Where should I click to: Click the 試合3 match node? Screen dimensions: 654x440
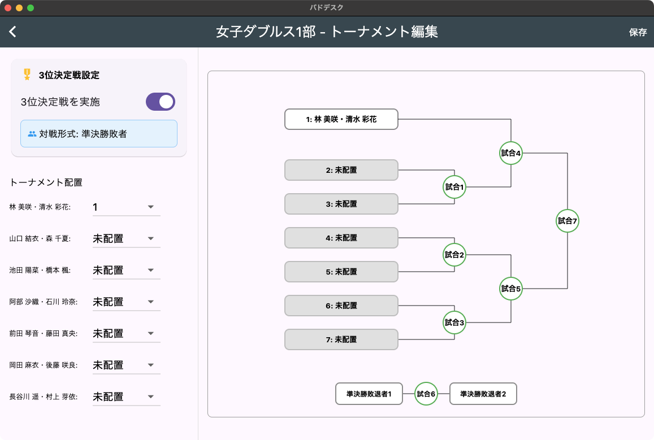pos(454,323)
